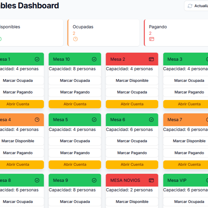Viewport: 208px width, 208px height.
Task: Click the clock icon in Ocupadas card
Action: click(75, 39)
